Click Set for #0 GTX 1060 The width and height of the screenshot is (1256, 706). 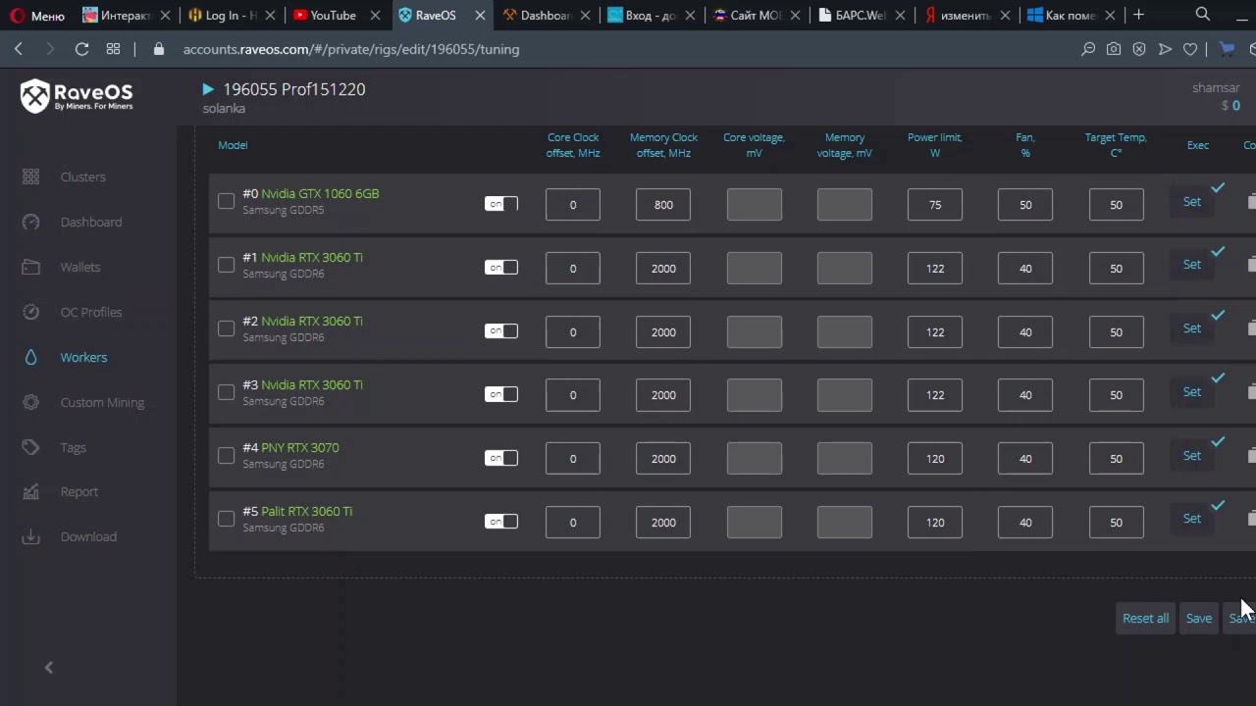pos(1191,201)
